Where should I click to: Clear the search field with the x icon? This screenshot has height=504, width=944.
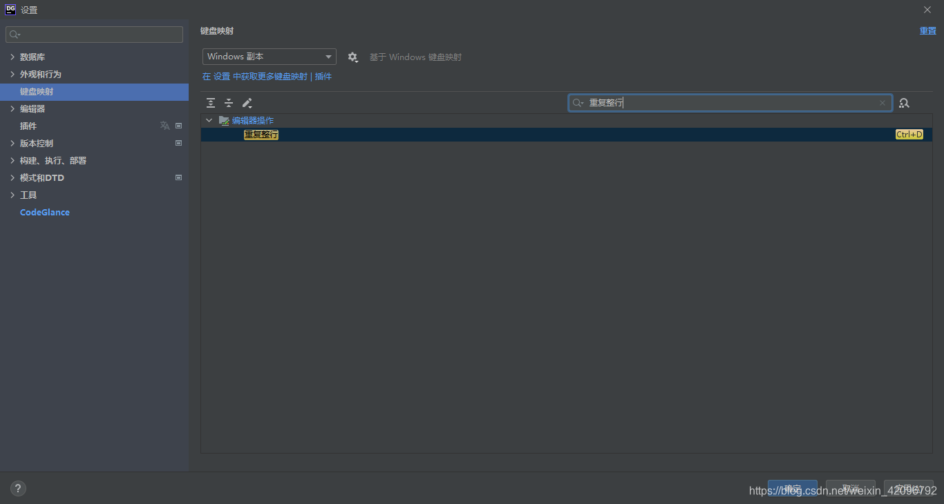882,103
